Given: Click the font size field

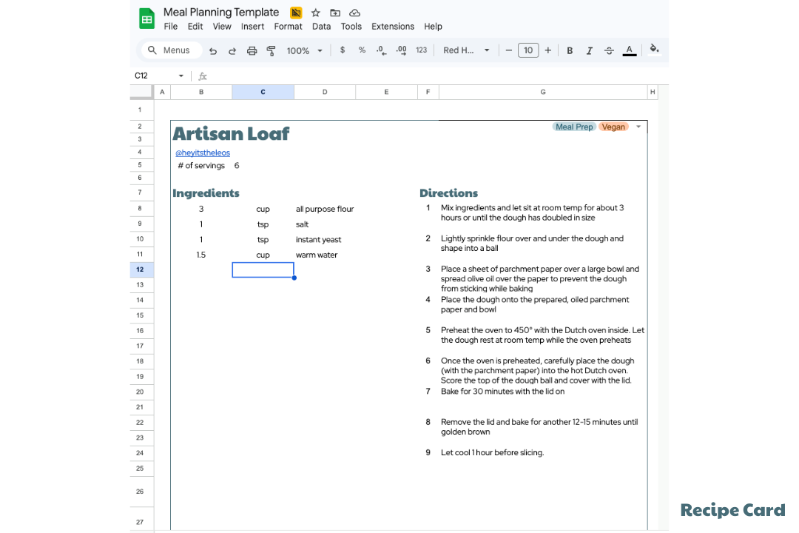Looking at the screenshot, I should tap(528, 50).
